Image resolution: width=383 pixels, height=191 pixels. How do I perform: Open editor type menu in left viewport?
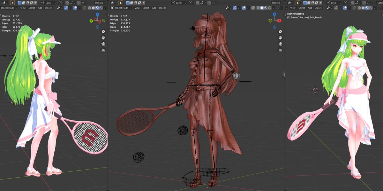(4, 3)
